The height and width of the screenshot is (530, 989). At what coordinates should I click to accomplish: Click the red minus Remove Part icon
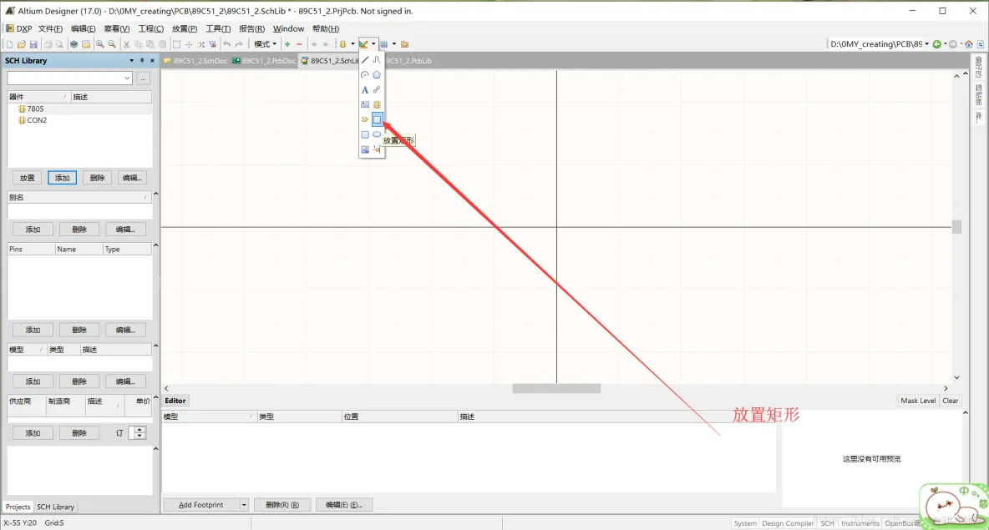pyautogui.click(x=299, y=44)
